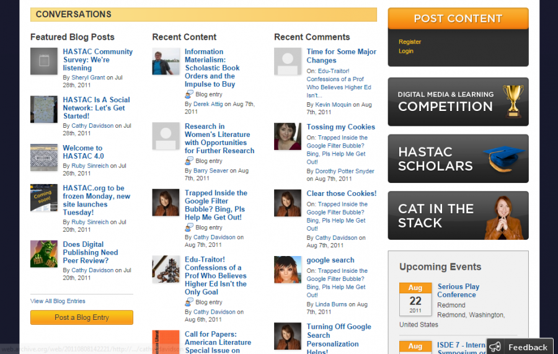Open the ISDE 7 International Symposium event

click(461, 348)
